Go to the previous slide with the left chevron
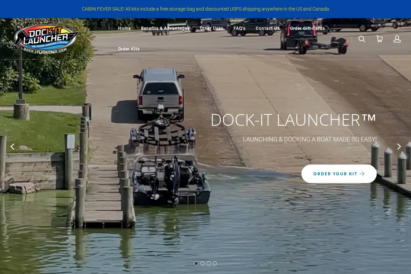 pyautogui.click(x=12, y=146)
